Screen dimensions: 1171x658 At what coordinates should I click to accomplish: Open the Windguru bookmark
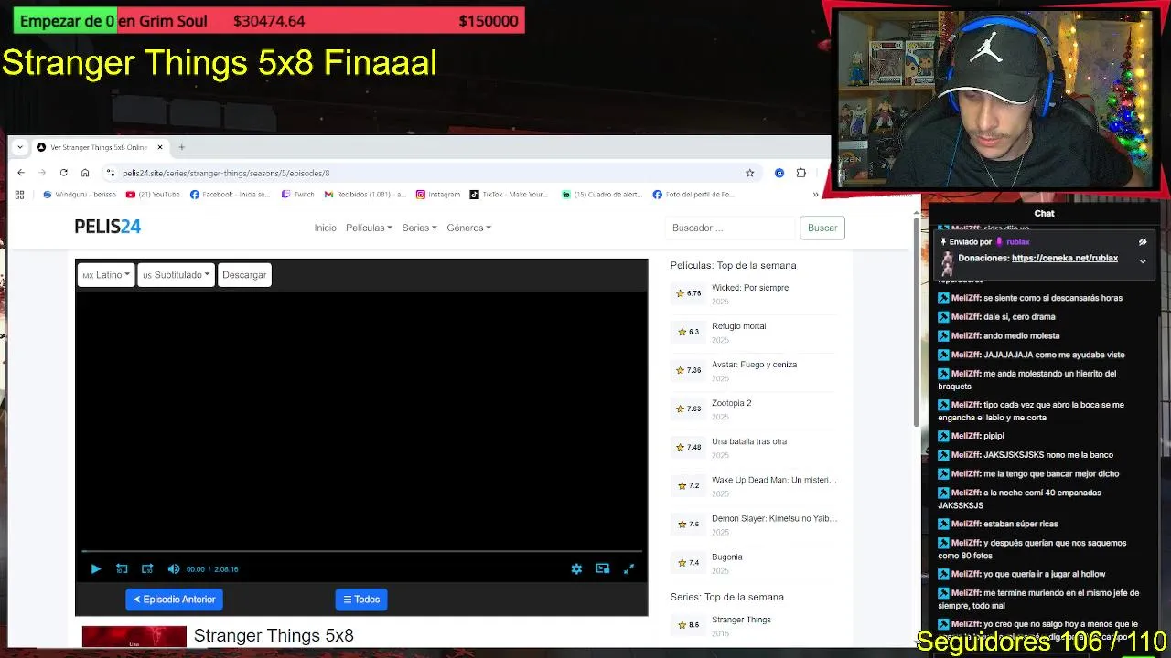click(x=80, y=194)
